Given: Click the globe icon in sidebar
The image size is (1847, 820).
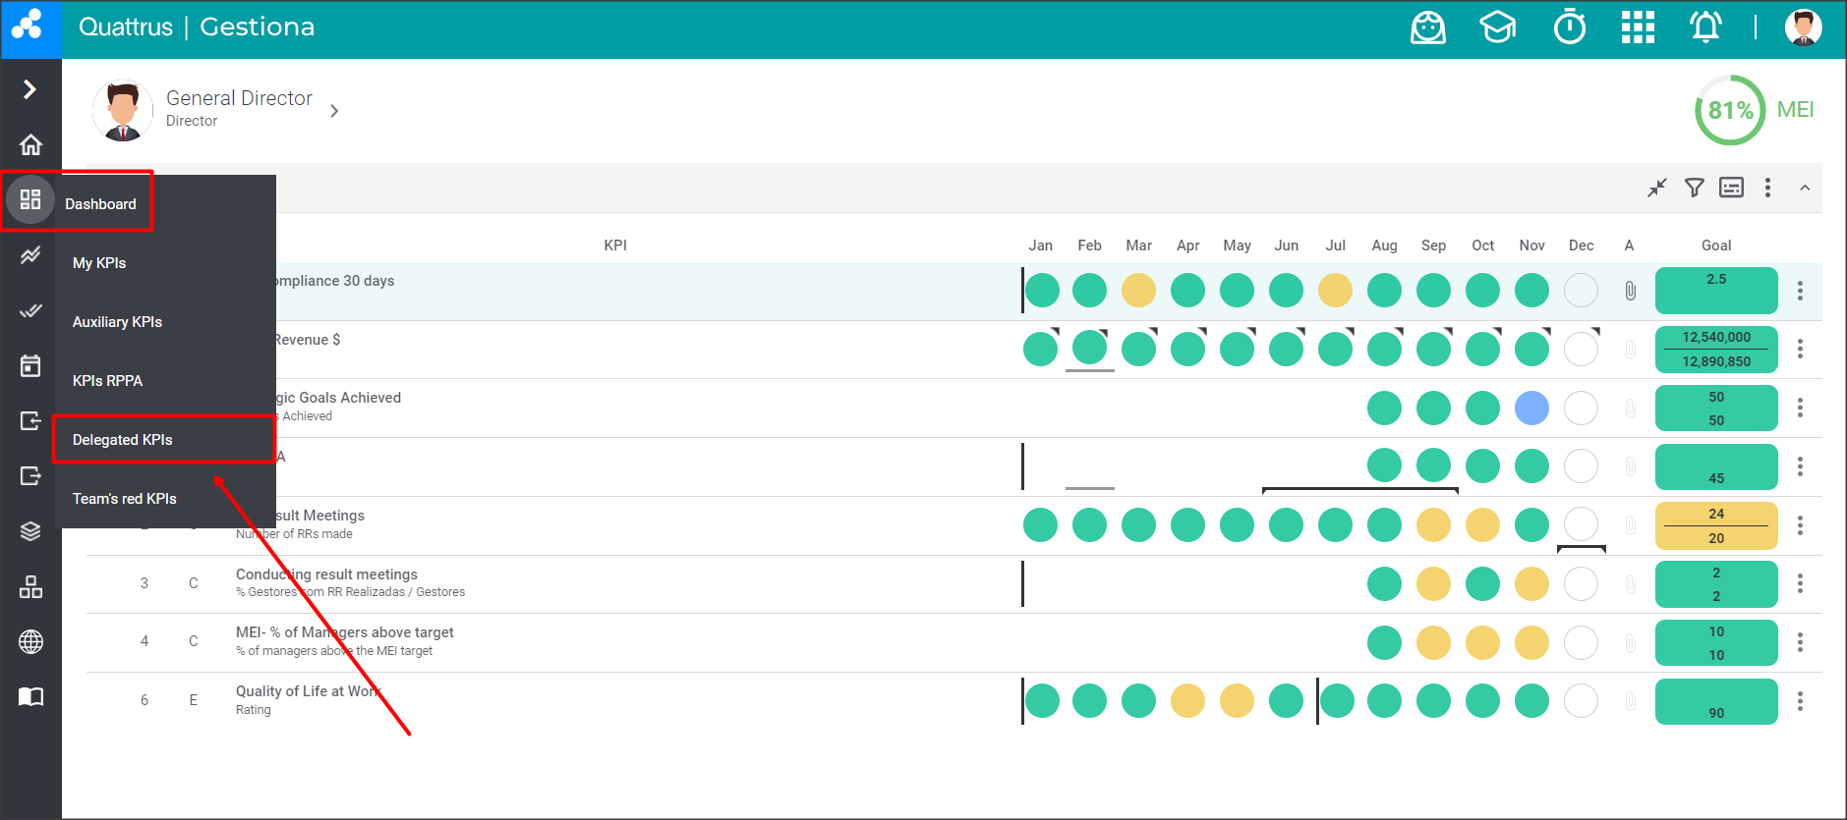Looking at the screenshot, I should [x=30, y=642].
